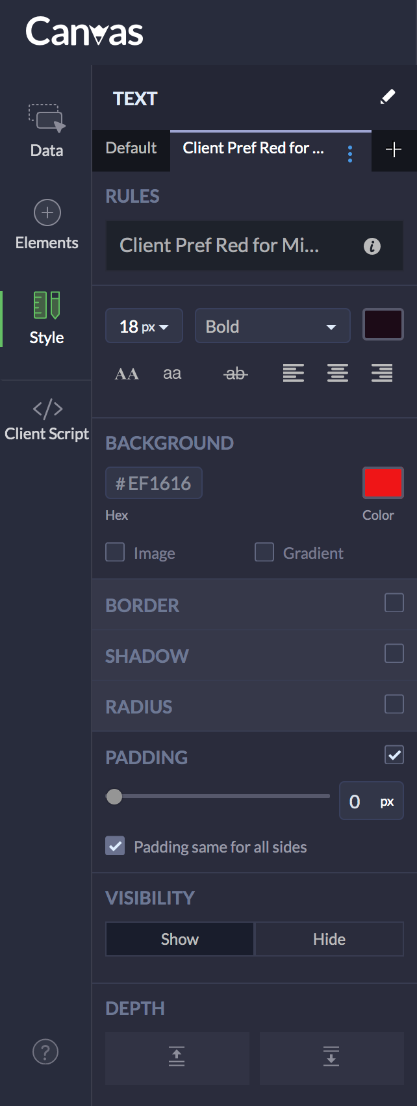Send element backward in depth
Image resolution: width=417 pixels, height=1106 pixels.
click(x=331, y=1058)
